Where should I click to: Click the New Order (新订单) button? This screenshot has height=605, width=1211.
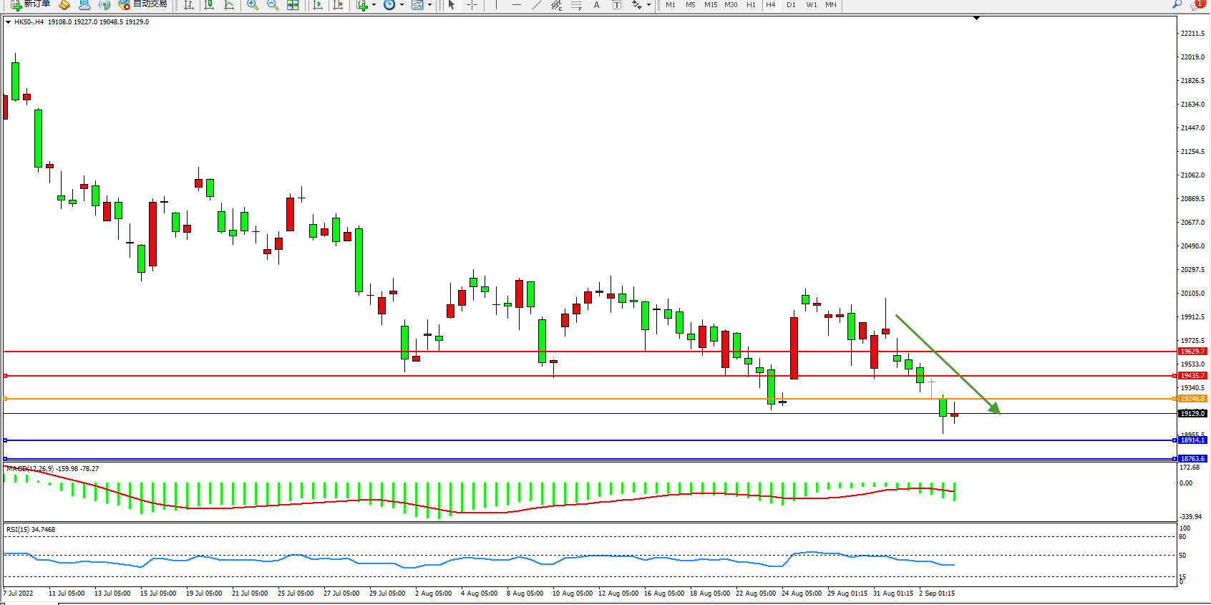click(x=30, y=4)
